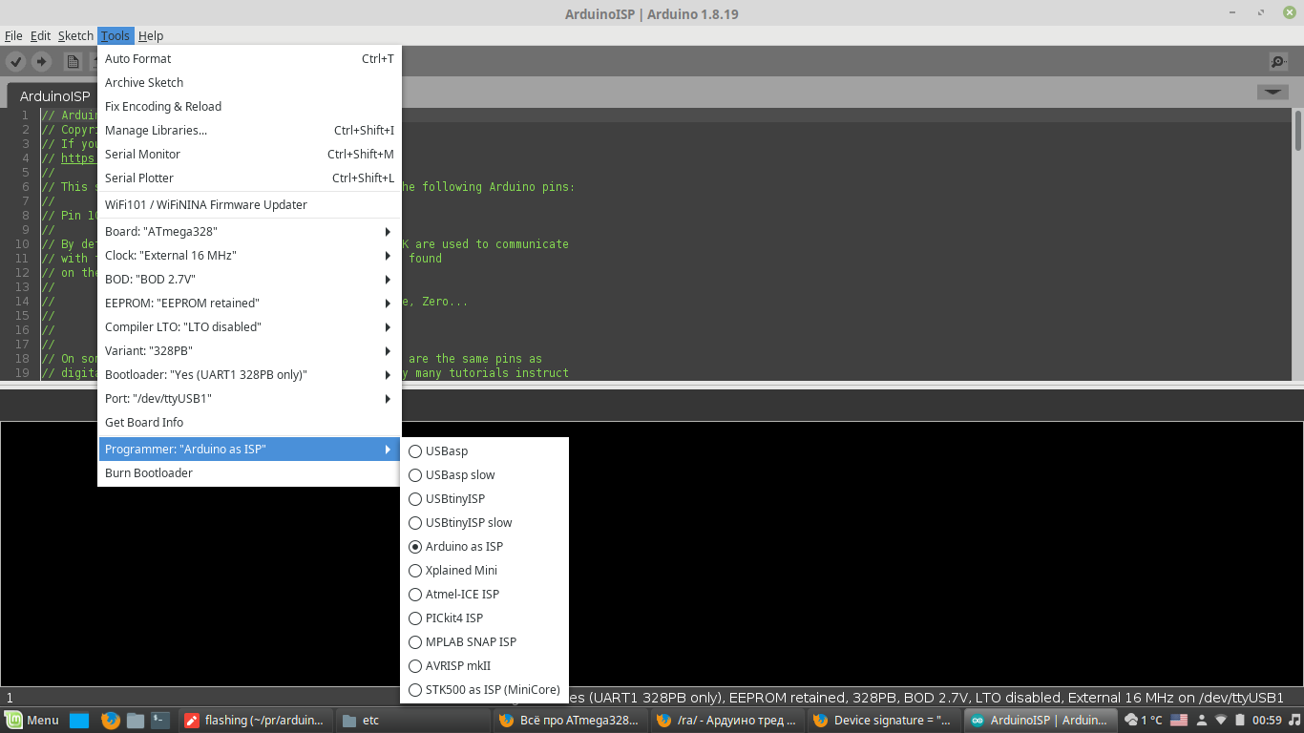Select PICkit4 ISP programmer
The width and height of the screenshot is (1304, 733).
484,618
